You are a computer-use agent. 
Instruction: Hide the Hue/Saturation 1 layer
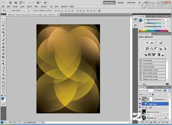(140, 99)
